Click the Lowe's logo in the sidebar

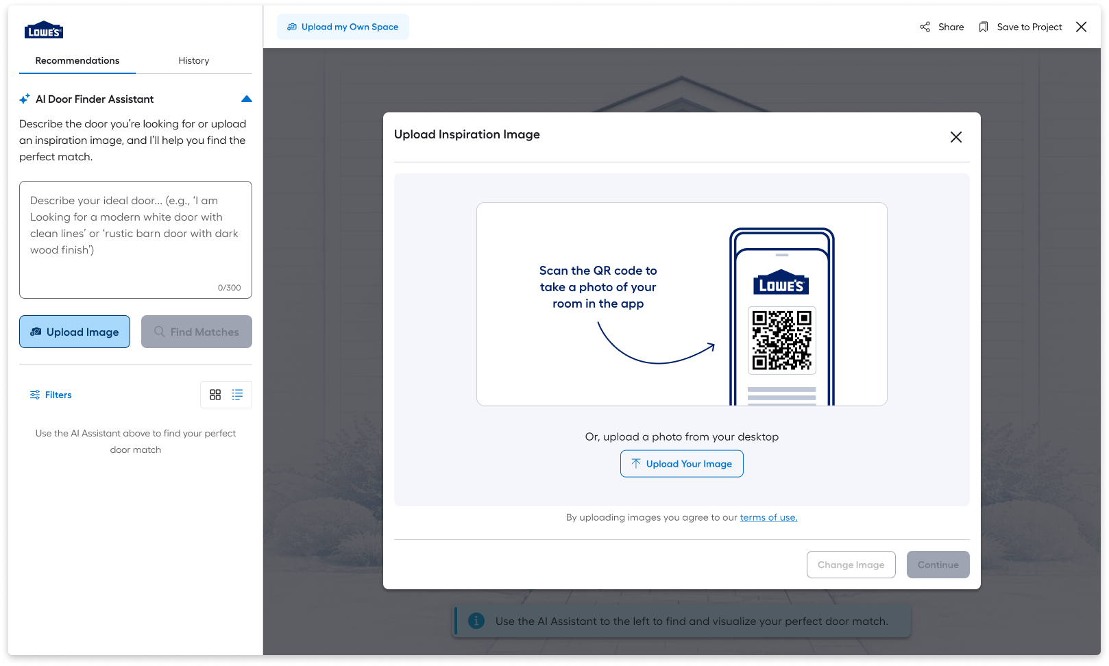click(x=44, y=29)
